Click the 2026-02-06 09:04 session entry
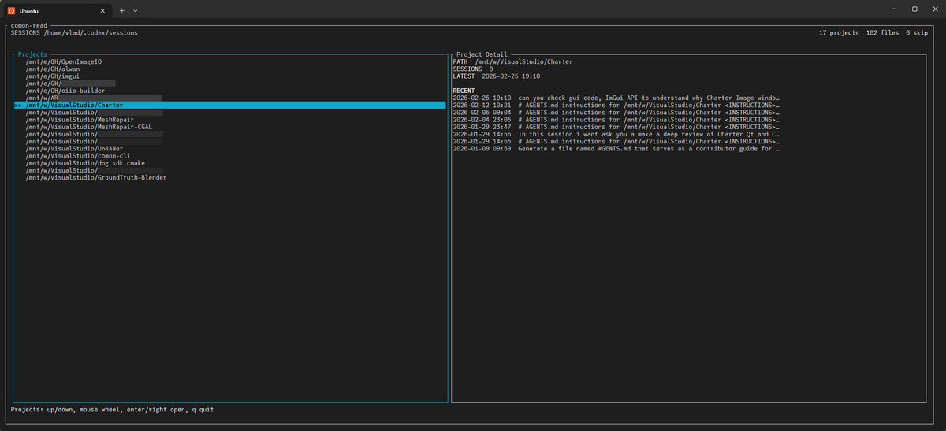946x431 pixels. 616,113
